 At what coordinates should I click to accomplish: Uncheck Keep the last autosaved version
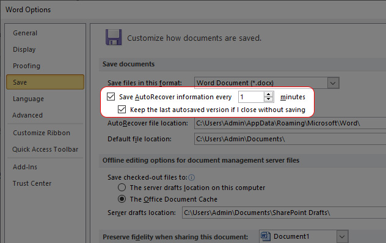[122, 109]
